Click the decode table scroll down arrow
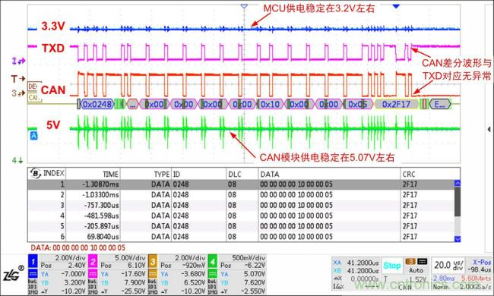 coord(458,239)
